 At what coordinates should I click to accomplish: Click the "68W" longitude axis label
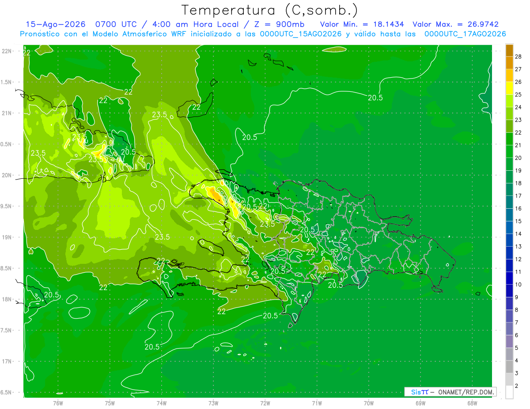click(x=472, y=403)
